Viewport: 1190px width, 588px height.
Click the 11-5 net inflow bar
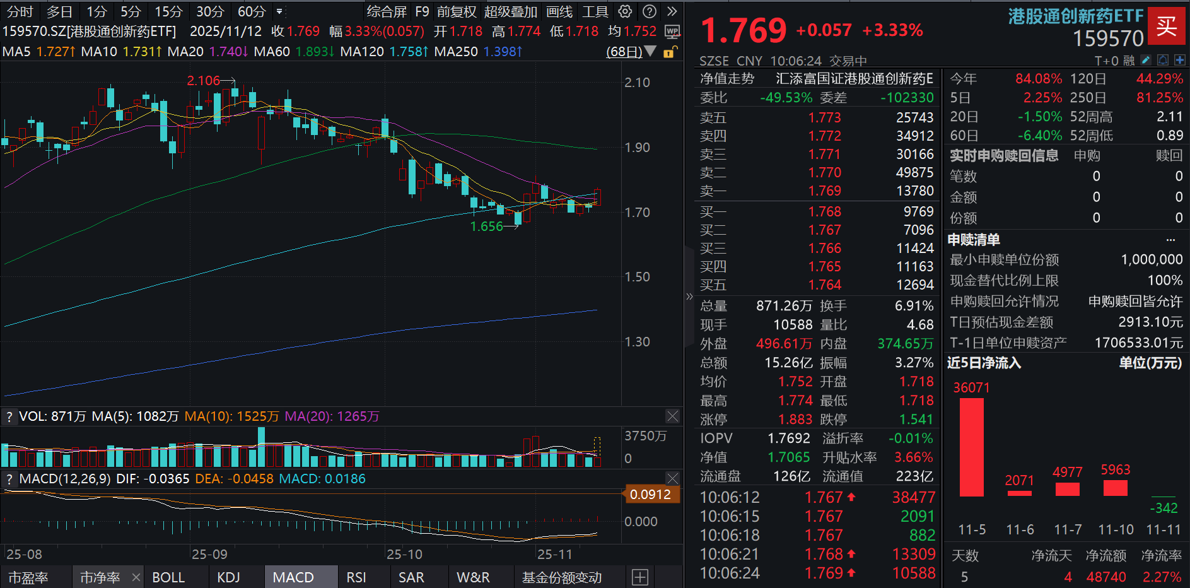[x=971, y=448]
